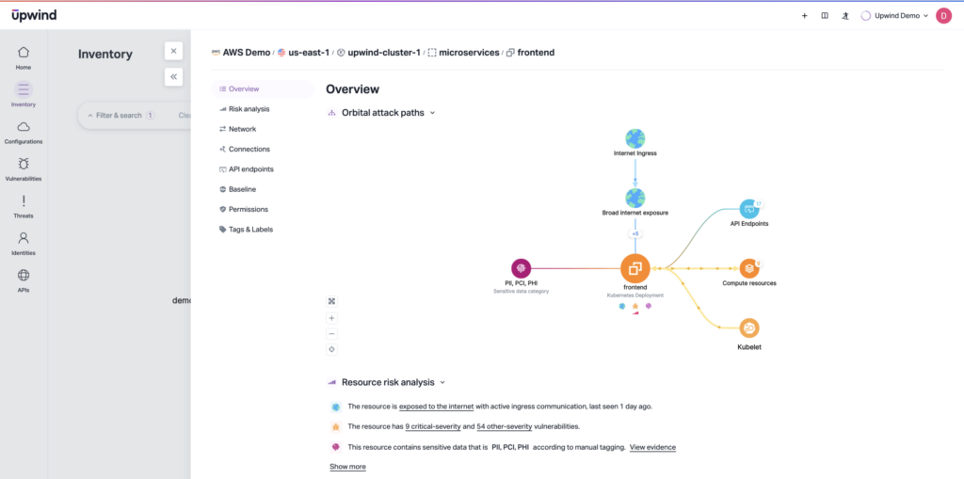Close the detail panel with X button

(173, 51)
